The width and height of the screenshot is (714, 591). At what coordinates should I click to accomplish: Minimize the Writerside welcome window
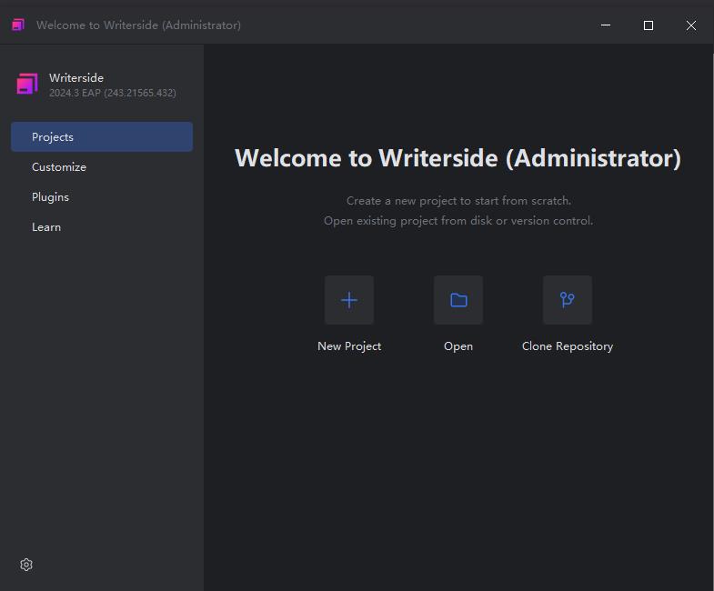tap(606, 25)
